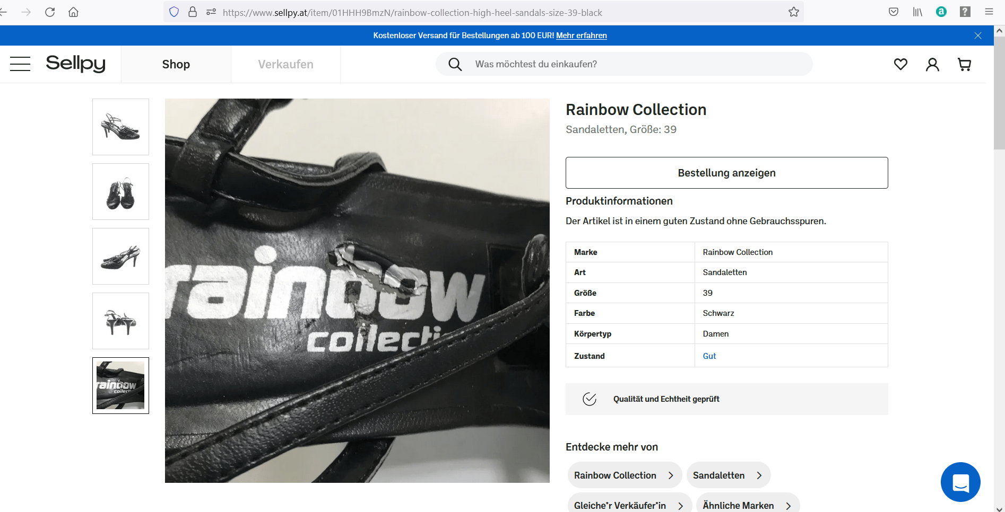
Task: Click the 'Sandaletten, Größe: 39' subtitle
Action: 621,129
